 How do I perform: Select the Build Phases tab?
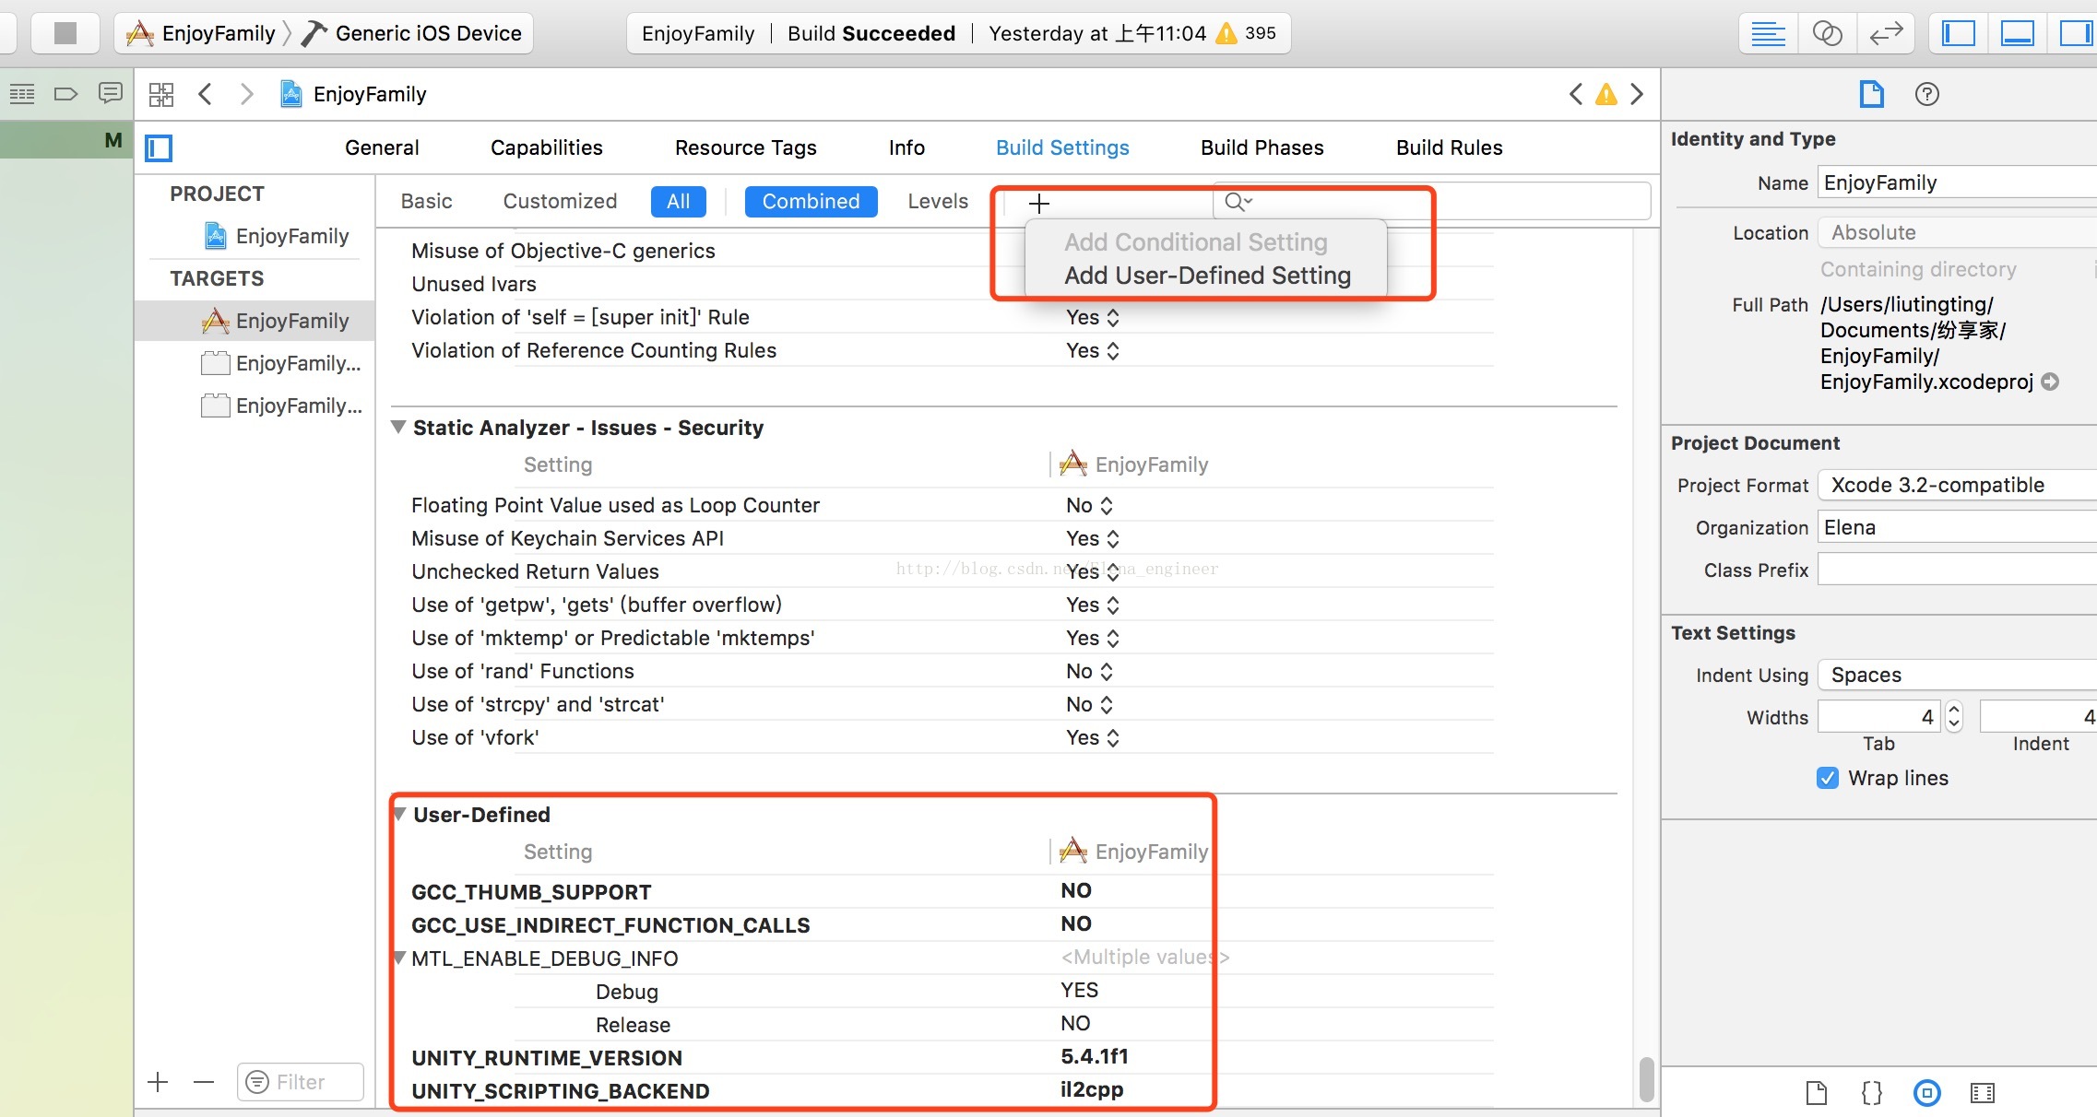coord(1261,147)
